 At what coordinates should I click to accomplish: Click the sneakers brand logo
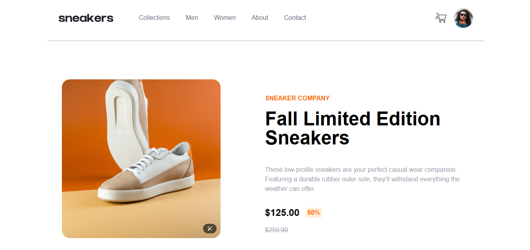[86, 18]
